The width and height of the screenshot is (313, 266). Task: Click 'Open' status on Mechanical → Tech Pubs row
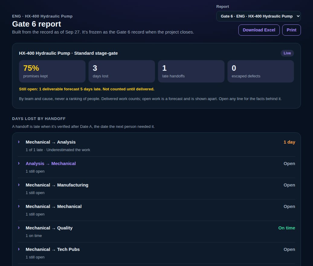[x=289, y=249]
